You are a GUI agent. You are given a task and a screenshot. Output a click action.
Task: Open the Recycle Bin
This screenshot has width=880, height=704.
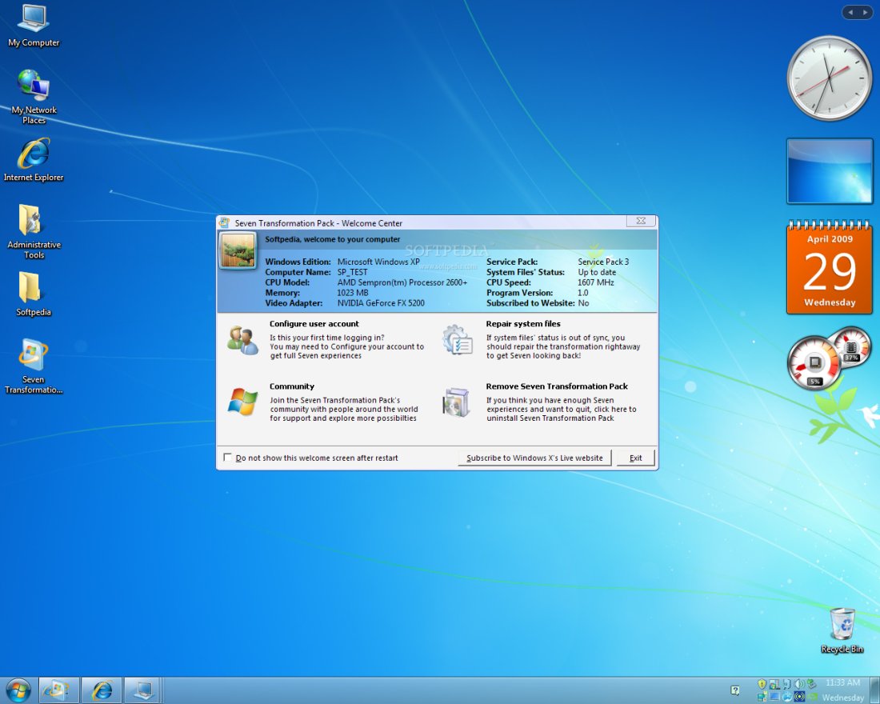point(842,630)
